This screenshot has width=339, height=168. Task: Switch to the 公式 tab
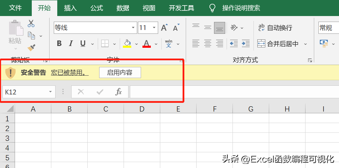click(x=97, y=8)
